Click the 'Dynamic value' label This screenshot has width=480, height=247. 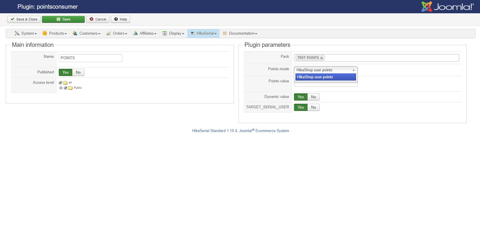point(277,97)
